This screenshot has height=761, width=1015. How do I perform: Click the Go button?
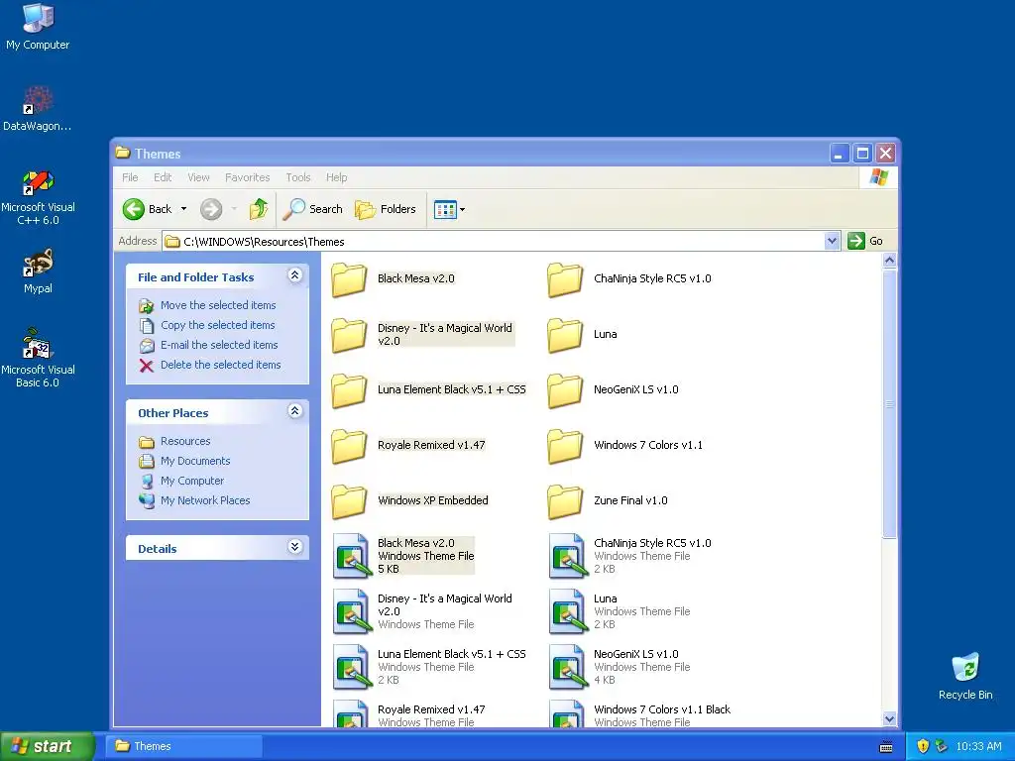click(x=865, y=241)
